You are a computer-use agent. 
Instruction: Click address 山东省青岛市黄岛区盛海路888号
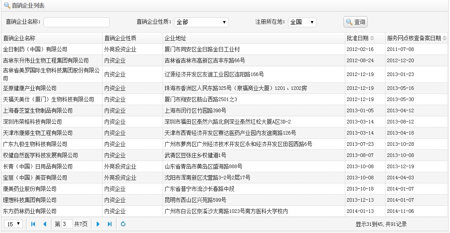coord(203,166)
